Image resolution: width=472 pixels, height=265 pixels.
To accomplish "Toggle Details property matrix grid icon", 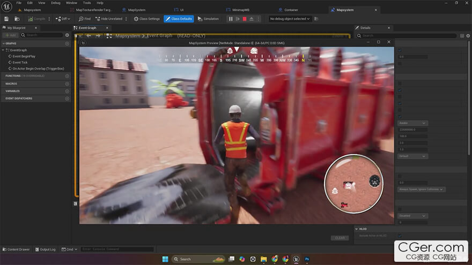I will click(x=462, y=36).
